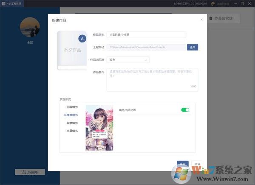Click the 选择 browse button
The width and height of the screenshot is (255, 185).
[x=193, y=47]
